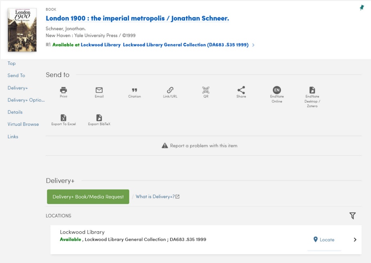This screenshot has width=371, height=263.
Task: Export record to EndNote Online
Action: 276,91
